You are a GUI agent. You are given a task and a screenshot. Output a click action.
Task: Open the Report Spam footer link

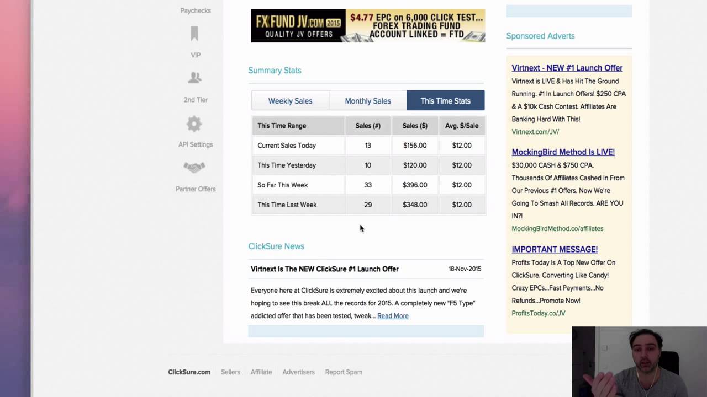point(344,372)
